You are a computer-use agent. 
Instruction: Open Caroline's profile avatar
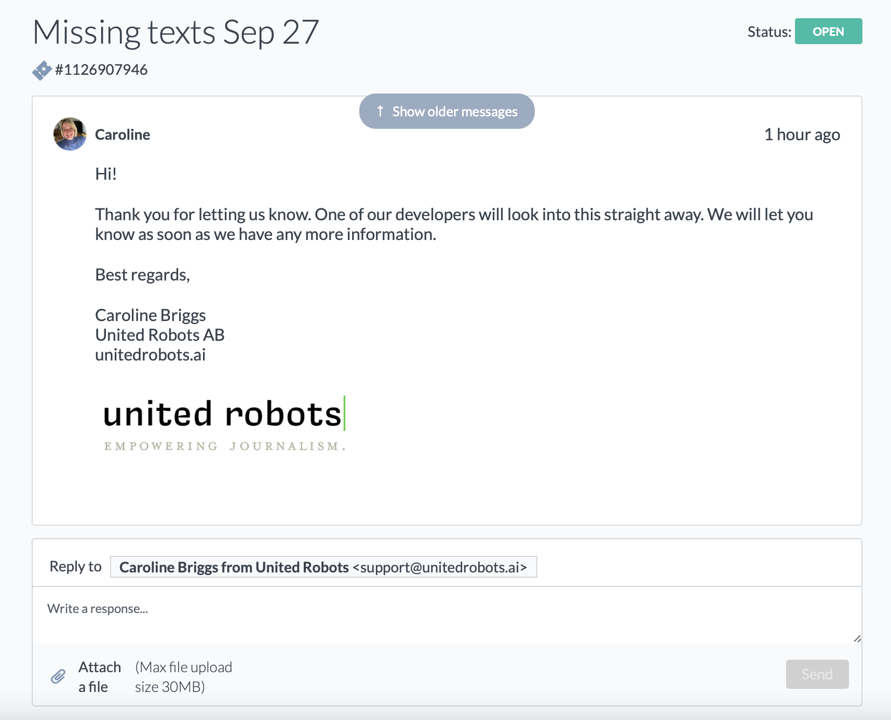click(x=70, y=134)
